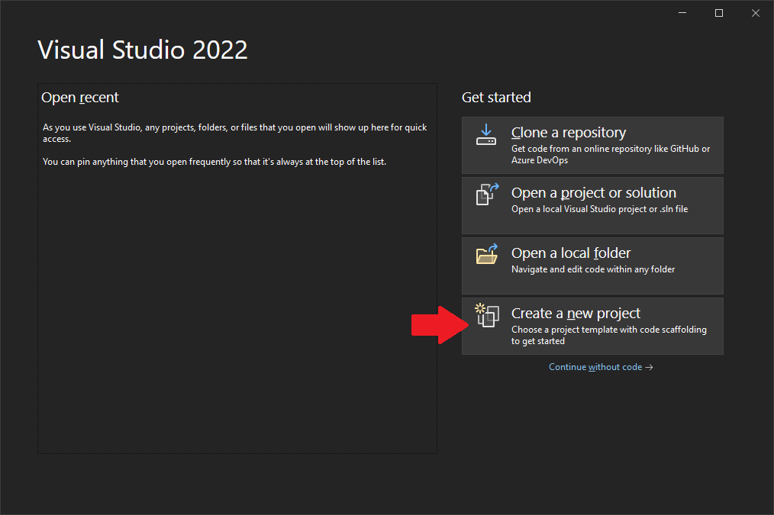
Task: Click the arrow beside Continue without code
Action: coord(649,366)
